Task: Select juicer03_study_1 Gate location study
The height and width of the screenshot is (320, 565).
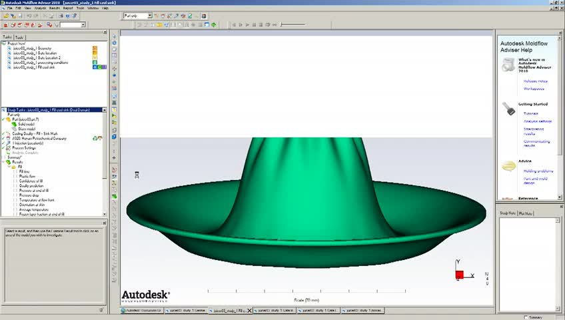Action: tap(35, 53)
